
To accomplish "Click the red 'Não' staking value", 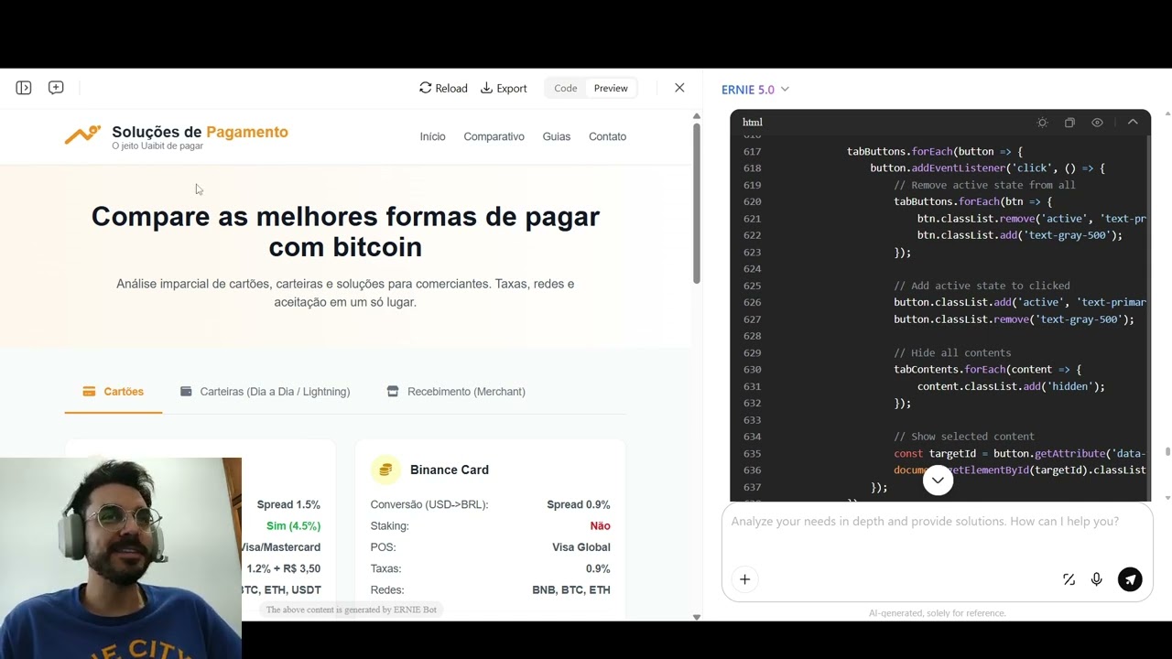I will pos(601,526).
